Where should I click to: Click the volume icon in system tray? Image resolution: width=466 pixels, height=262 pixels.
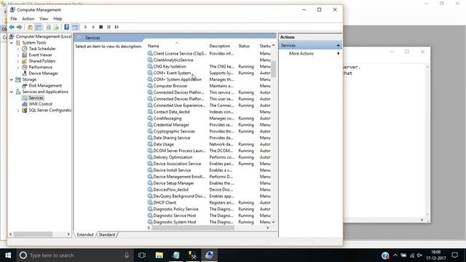click(x=419, y=255)
